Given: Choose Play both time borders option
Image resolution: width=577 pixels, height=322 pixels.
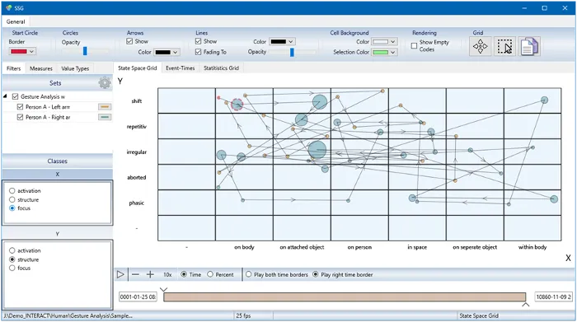Looking at the screenshot, I should [248, 274].
